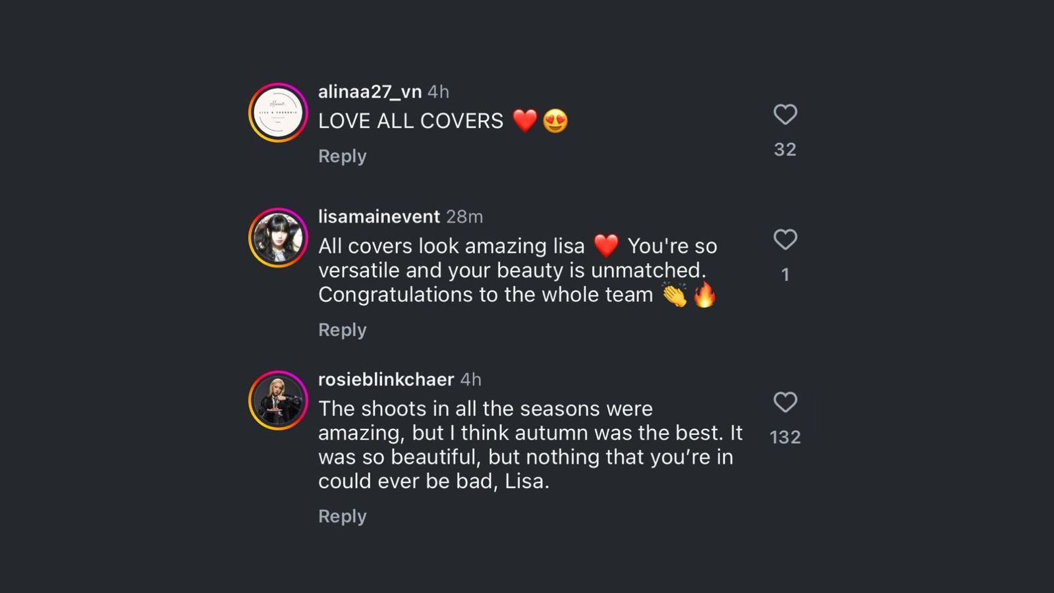Click the 4h timestamp beside rosieblinkchaer

pyautogui.click(x=470, y=380)
